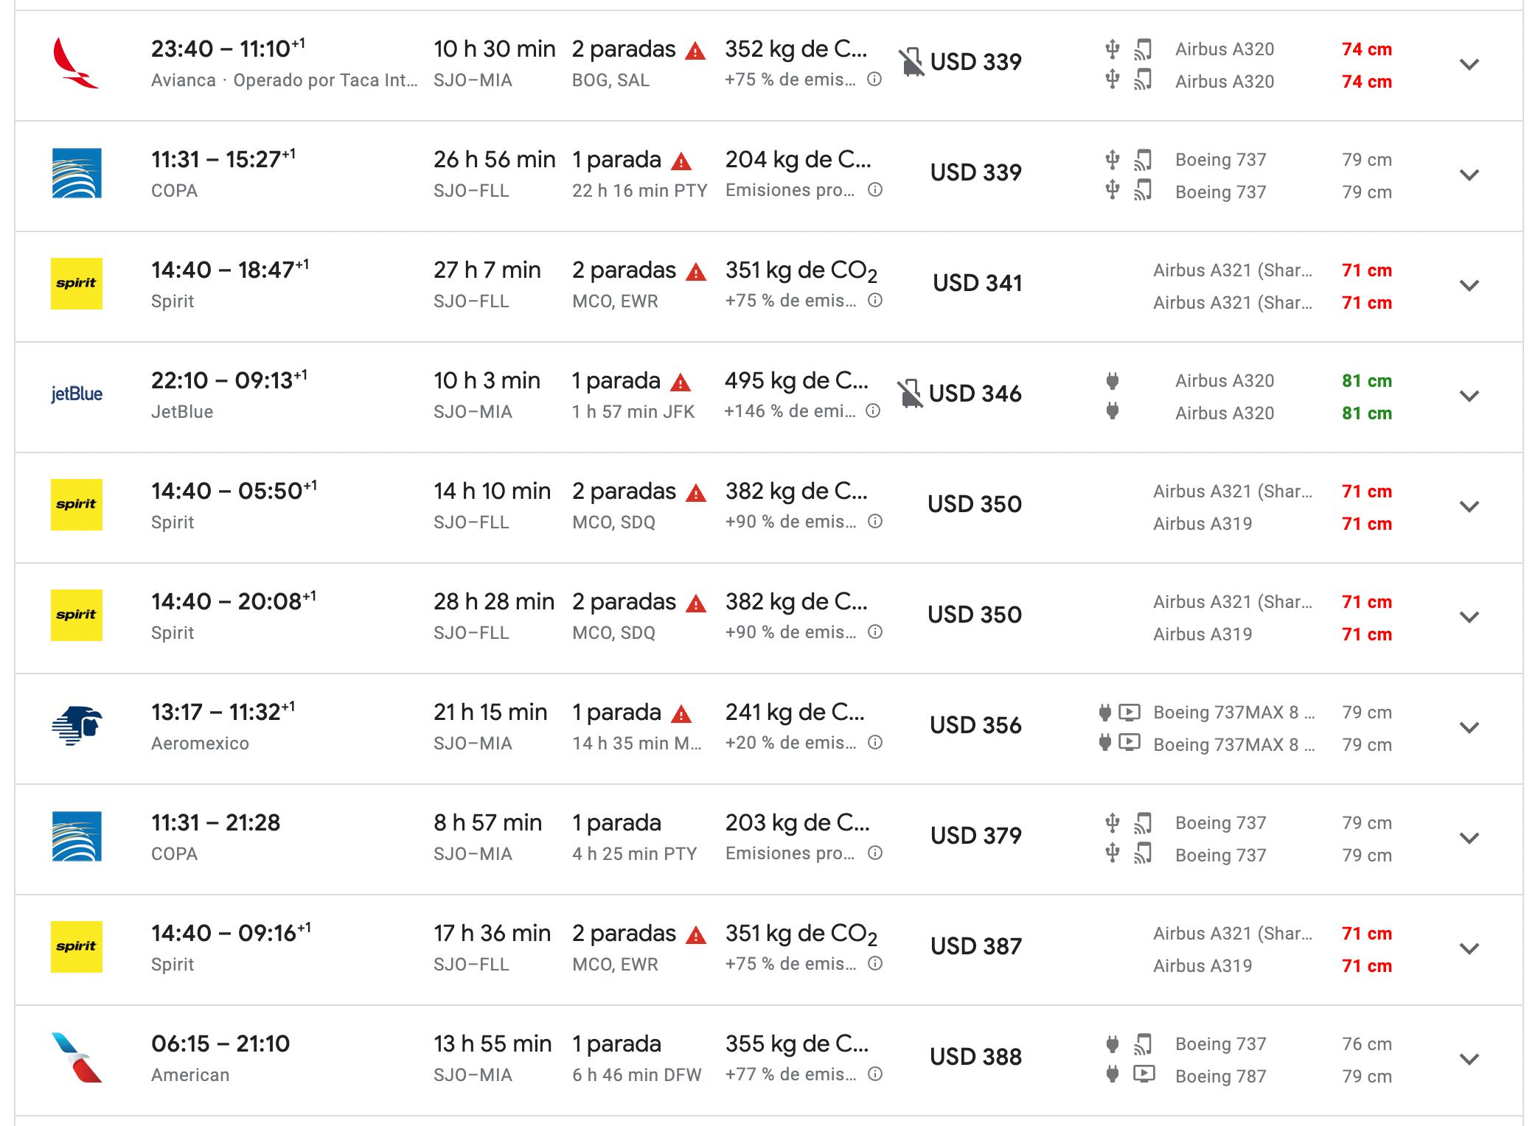Click the emissions info icon on the JetBlue row
Viewport: 1538px width, 1126px height.
pyautogui.click(x=873, y=411)
